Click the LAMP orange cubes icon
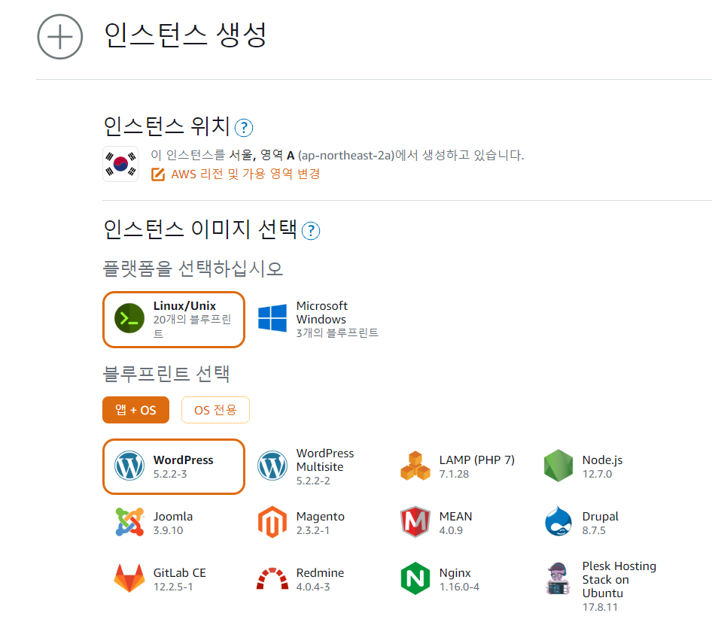Screen dimensions: 712x619 coord(415,466)
